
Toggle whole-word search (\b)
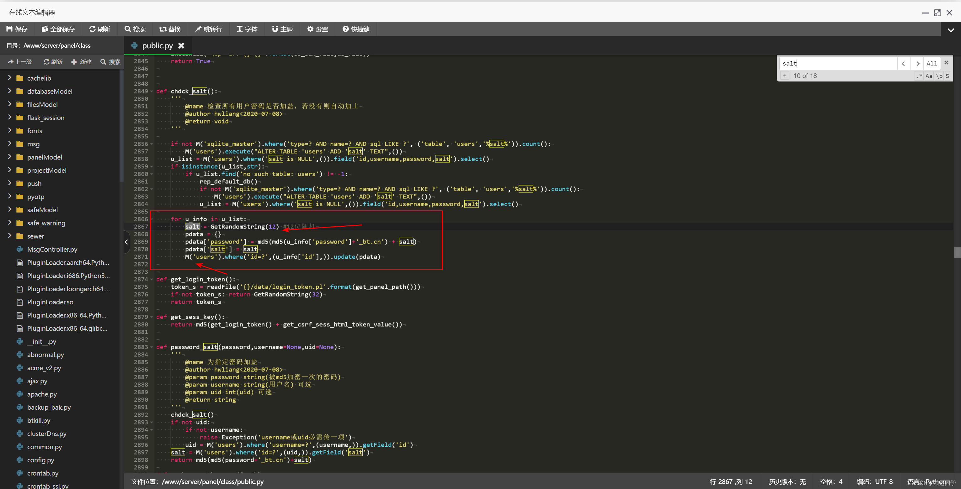click(939, 76)
